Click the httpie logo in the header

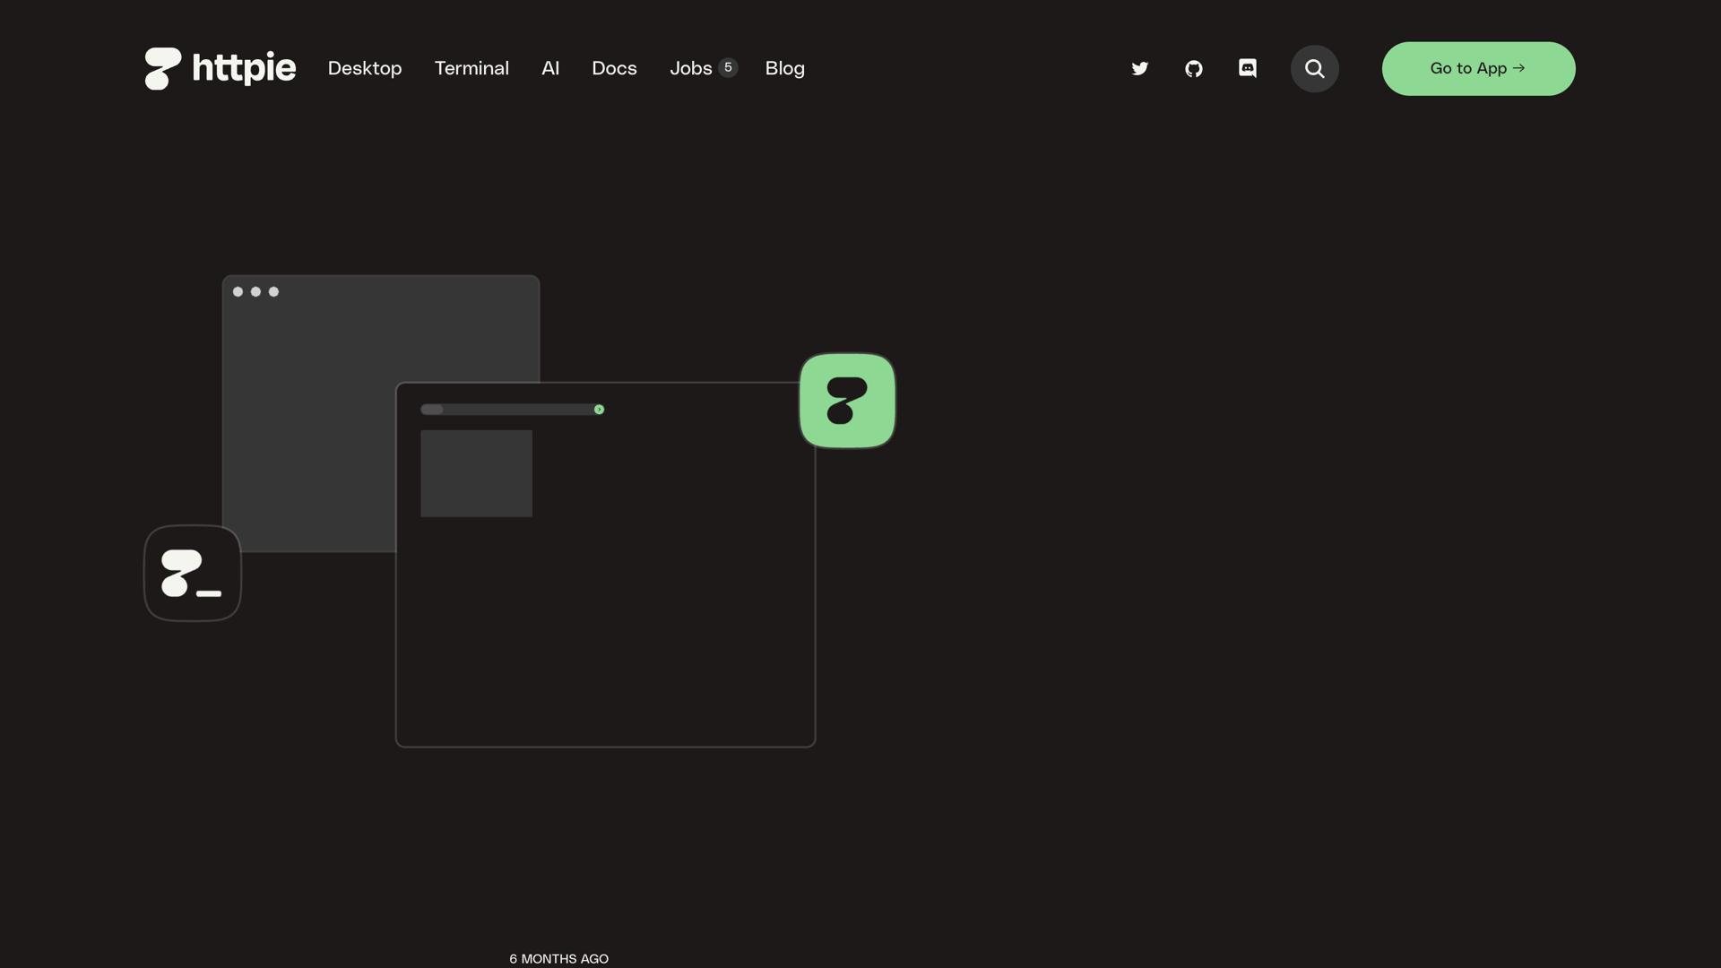point(220,68)
